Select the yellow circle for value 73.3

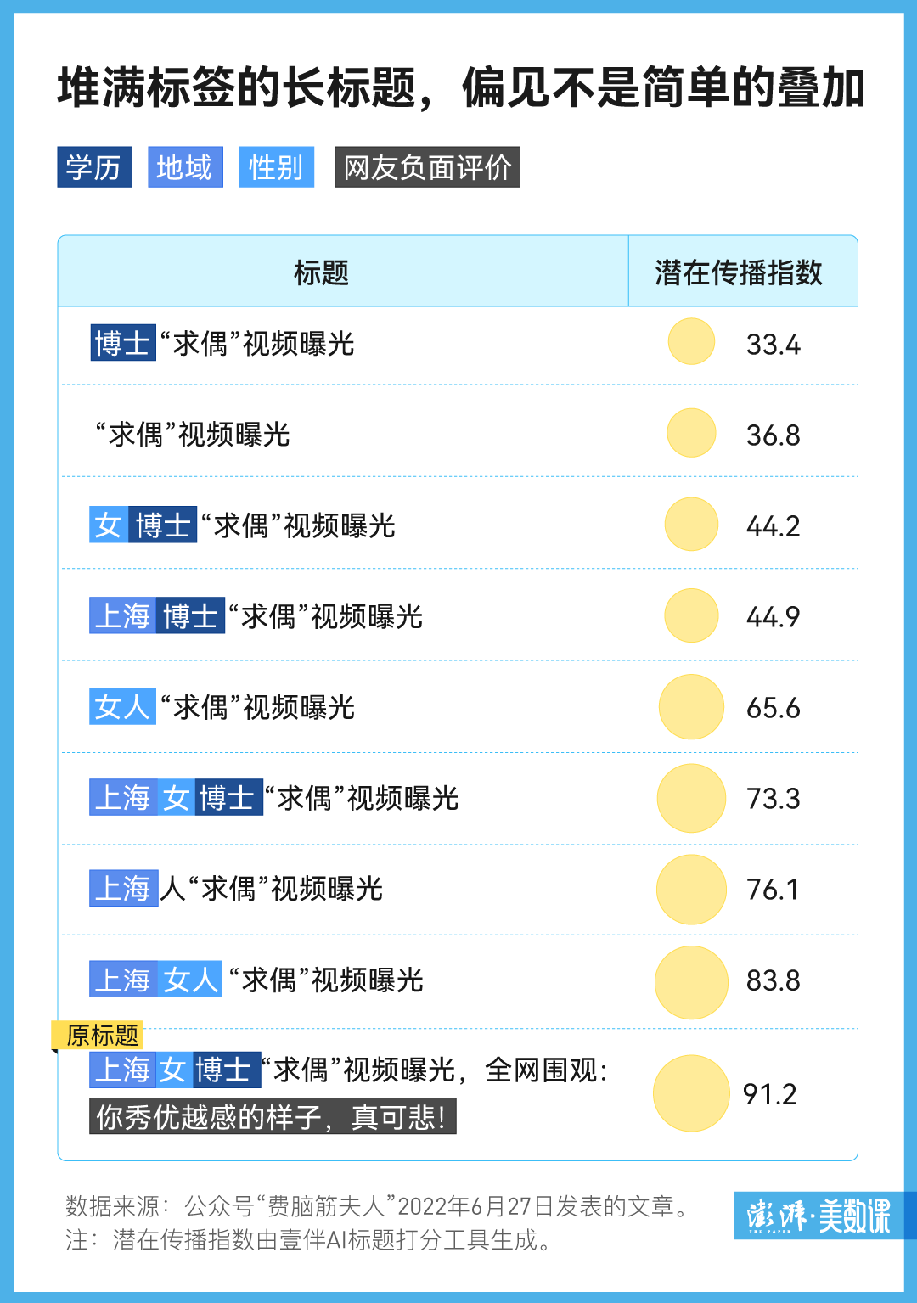(691, 798)
